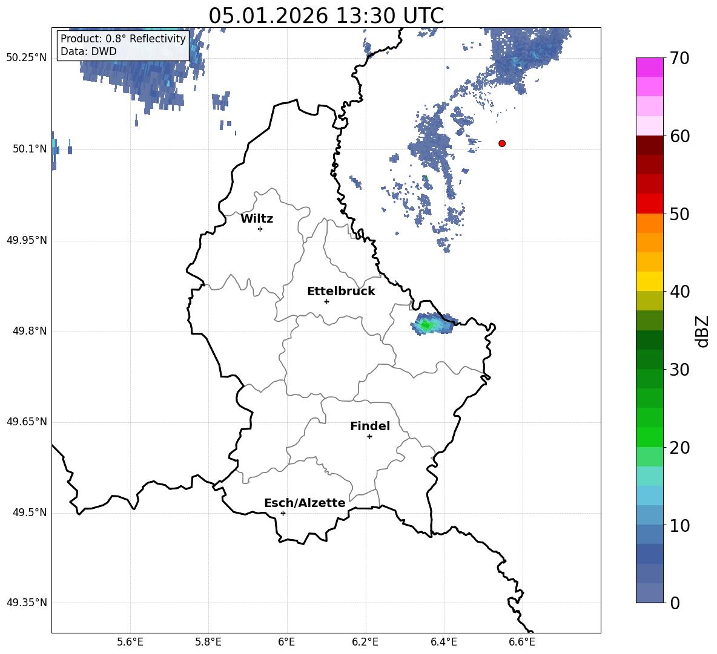Click the colorbar tick label 30
This screenshot has width=717, height=654.
pos(679,370)
